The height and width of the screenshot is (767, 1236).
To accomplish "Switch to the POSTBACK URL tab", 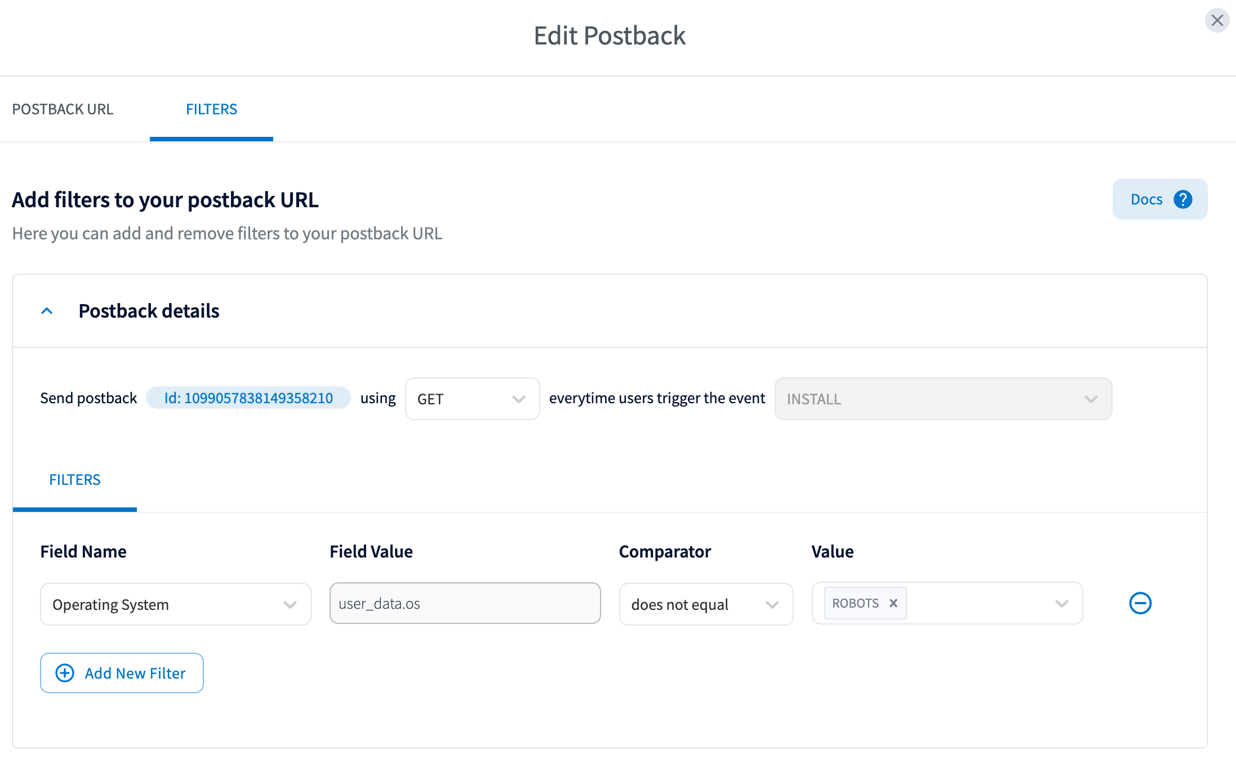I will tap(63, 109).
